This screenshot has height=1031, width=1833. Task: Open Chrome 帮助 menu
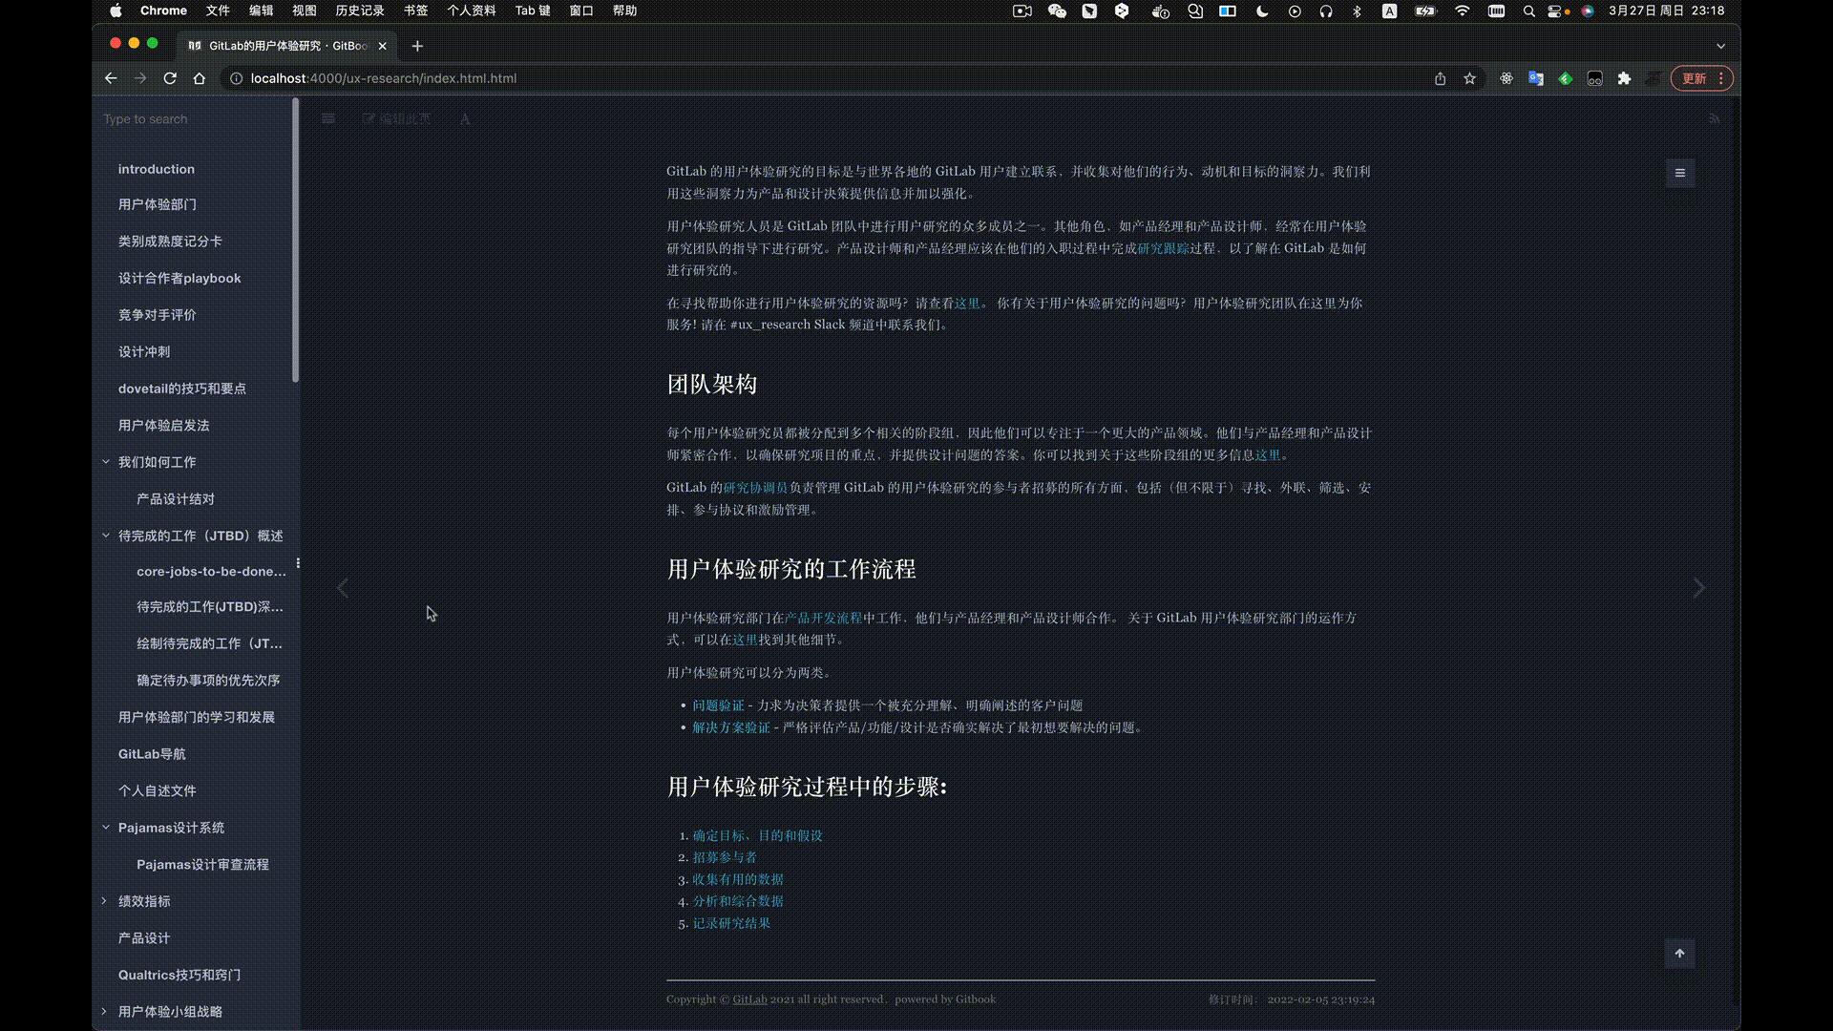tap(624, 11)
